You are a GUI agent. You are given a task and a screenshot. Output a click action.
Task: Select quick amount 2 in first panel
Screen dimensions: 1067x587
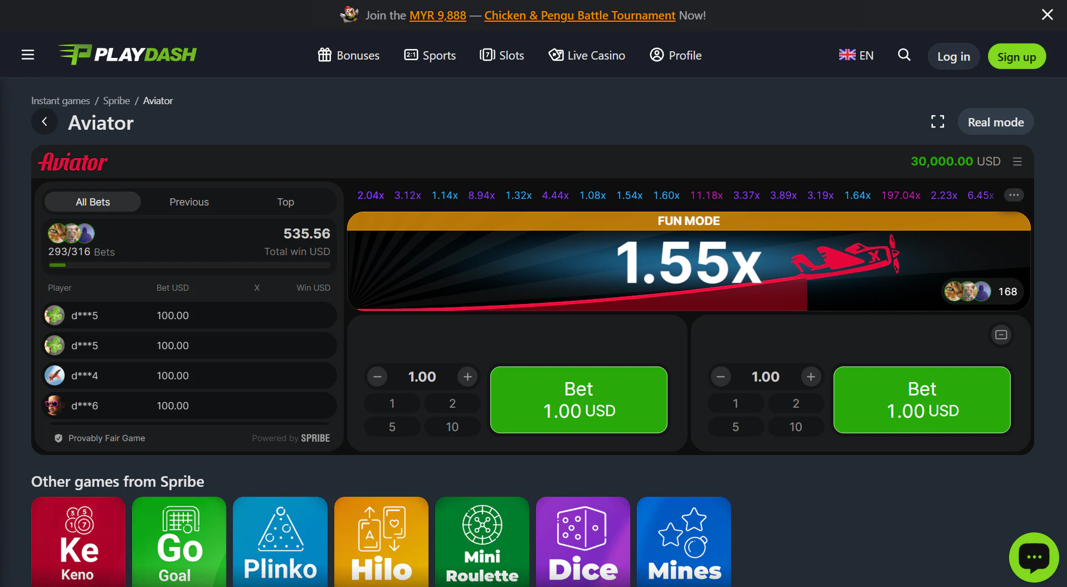click(452, 403)
